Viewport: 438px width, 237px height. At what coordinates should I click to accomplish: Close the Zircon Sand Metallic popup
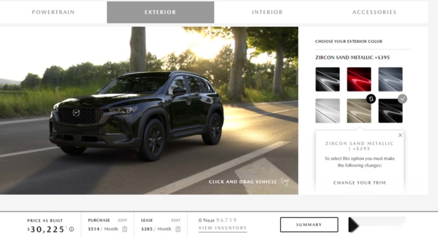coord(400,135)
